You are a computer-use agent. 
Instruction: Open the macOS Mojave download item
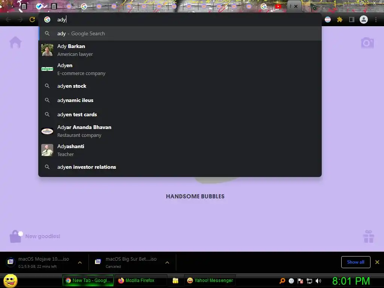click(39, 262)
